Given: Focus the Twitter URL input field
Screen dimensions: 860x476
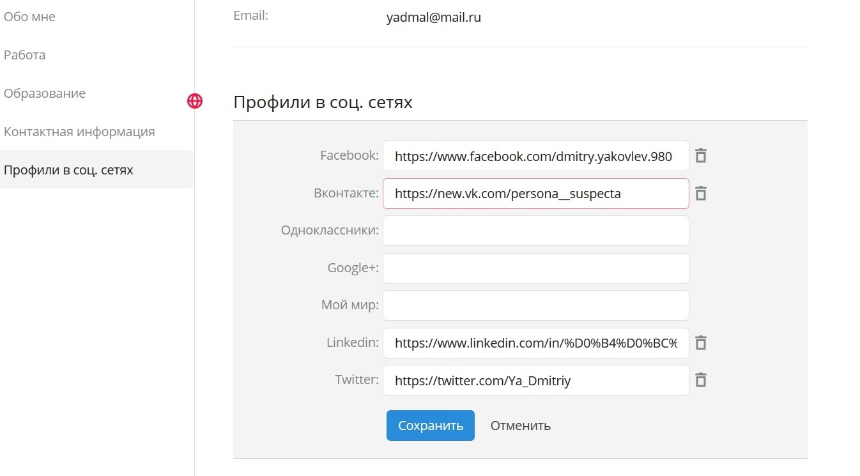Looking at the screenshot, I should click(x=535, y=381).
